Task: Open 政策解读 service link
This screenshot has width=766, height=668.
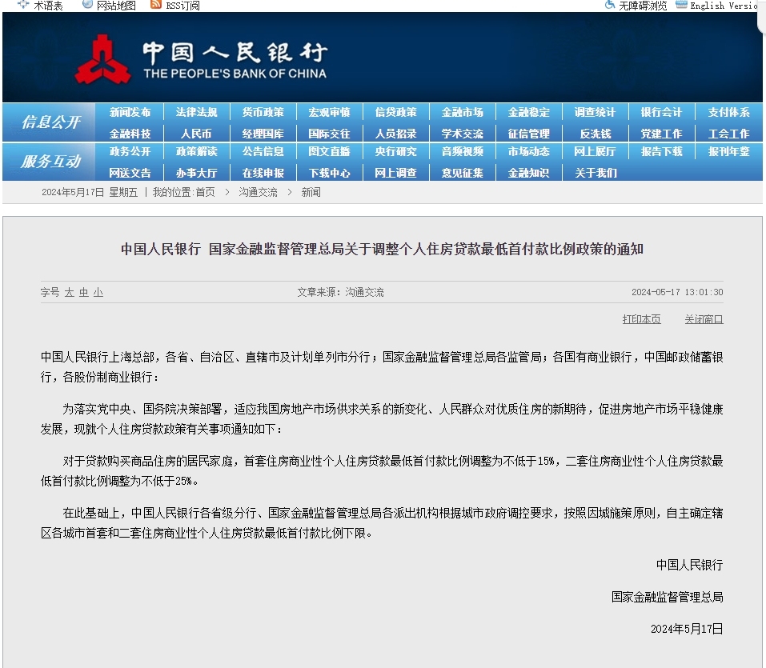Action: [196, 151]
